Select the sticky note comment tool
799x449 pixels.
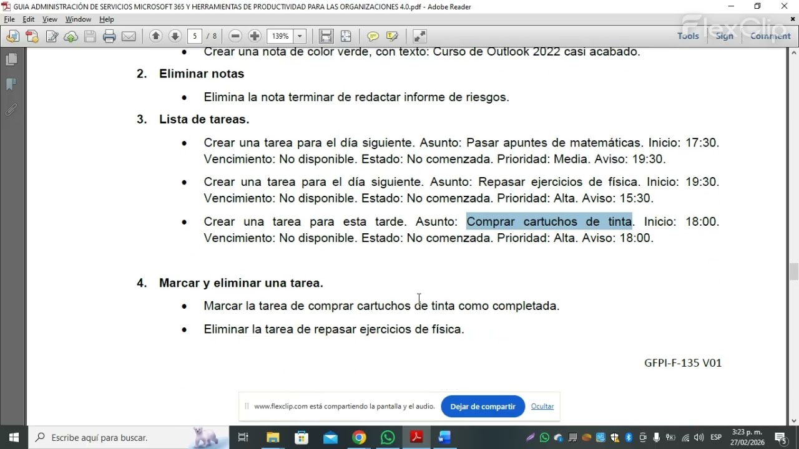pos(373,36)
